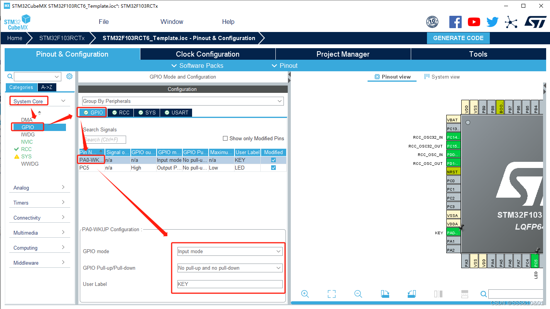Click the STM32F103RCTx breadcrumb
This screenshot has height=309, width=550.
point(62,38)
